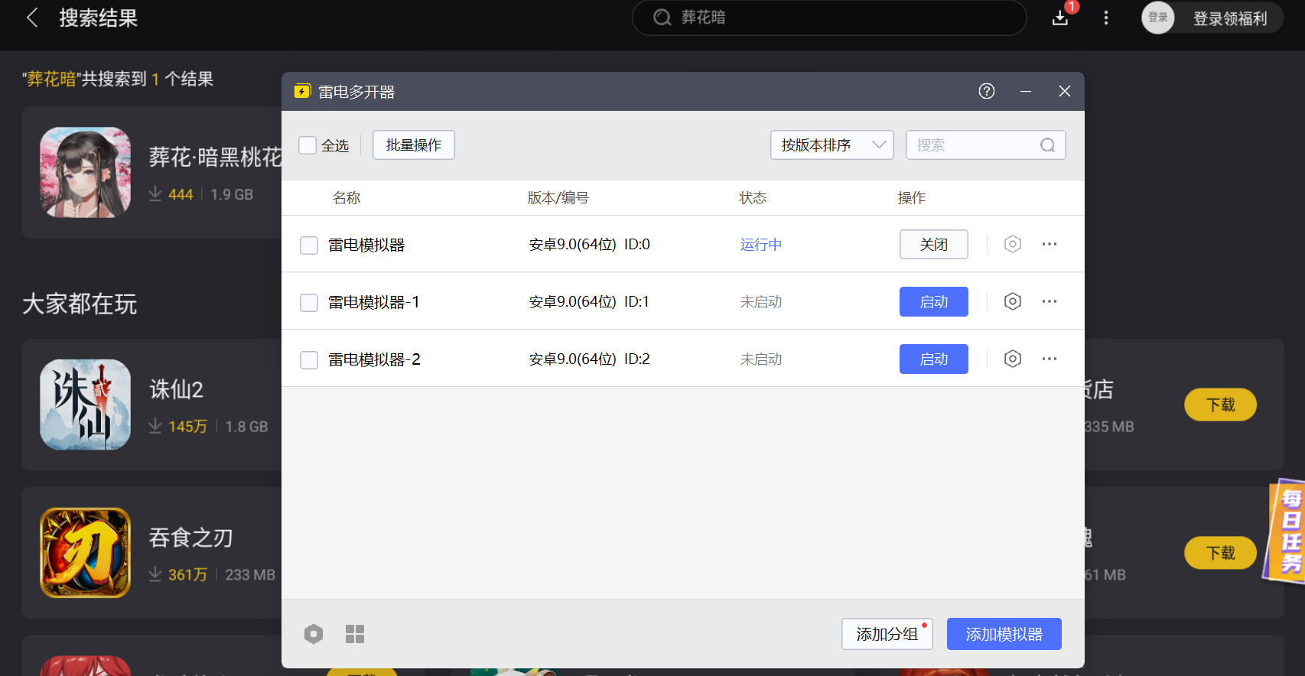Click 安卓9.0(64位) ID:0 version text
Viewport: 1305px width, 676px height.
click(590, 245)
